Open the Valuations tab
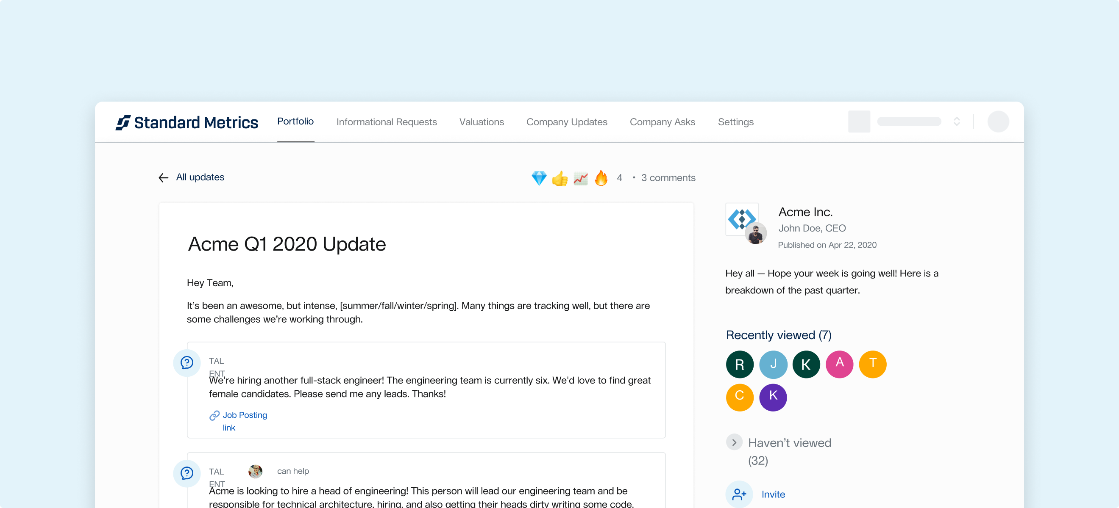1119x508 pixels. [x=482, y=122]
